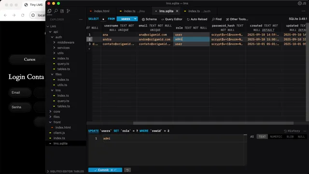Image resolution: width=309 pixels, height=174 pixels.
Task: Click the undo button beside Commit
Action: tap(127, 170)
